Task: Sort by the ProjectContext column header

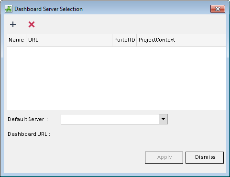Action: (181, 40)
